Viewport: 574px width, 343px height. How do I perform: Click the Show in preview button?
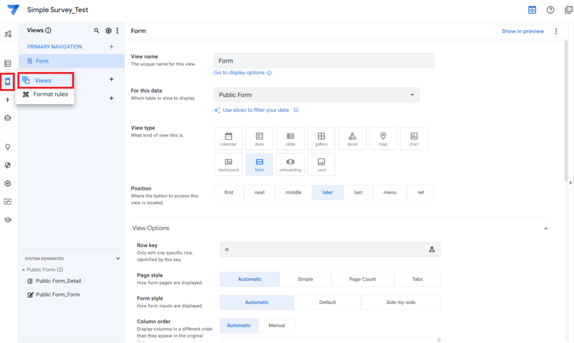click(x=522, y=31)
